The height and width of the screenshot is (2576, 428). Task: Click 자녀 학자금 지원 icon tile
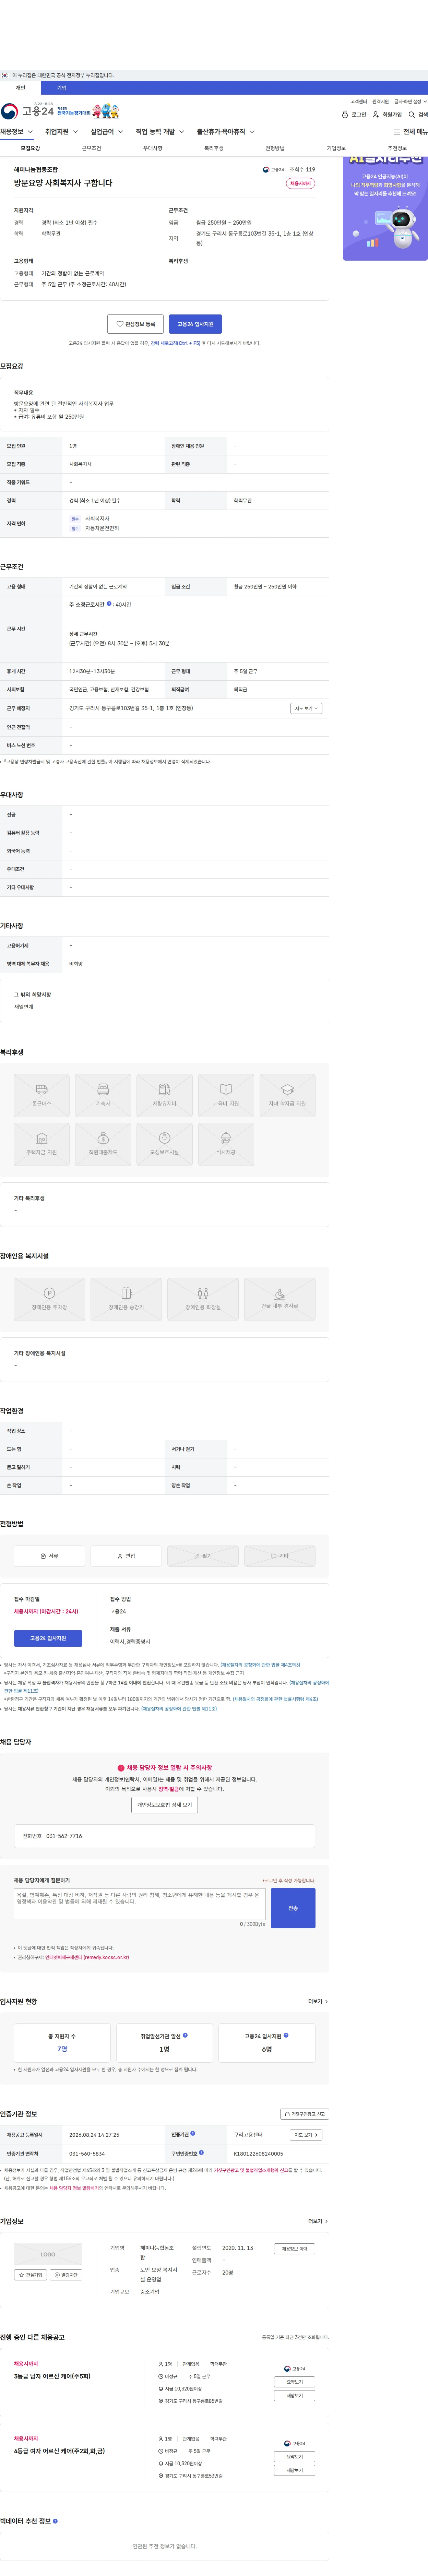click(287, 1095)
